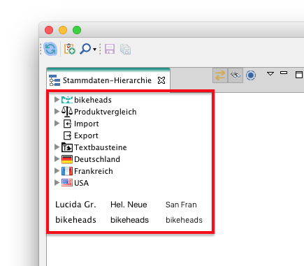
Task: Click the blue refresh/synchronize toolbar icon
Action: tap(50, 49)
